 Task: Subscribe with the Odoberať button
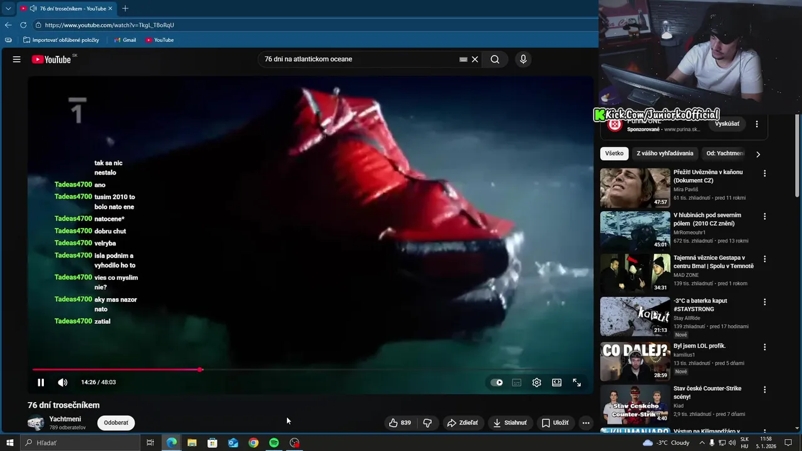coord(116,423)
